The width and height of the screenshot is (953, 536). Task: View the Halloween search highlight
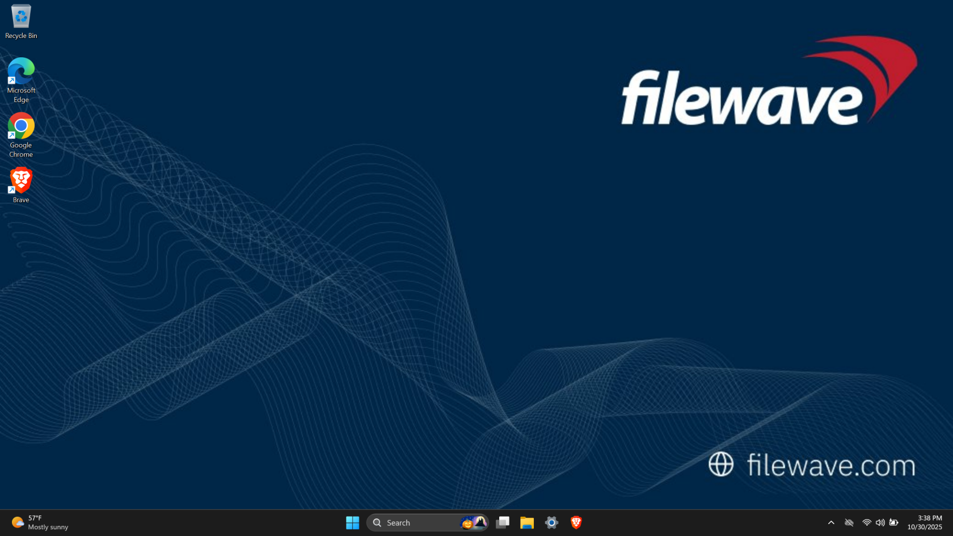coord(473,522)
